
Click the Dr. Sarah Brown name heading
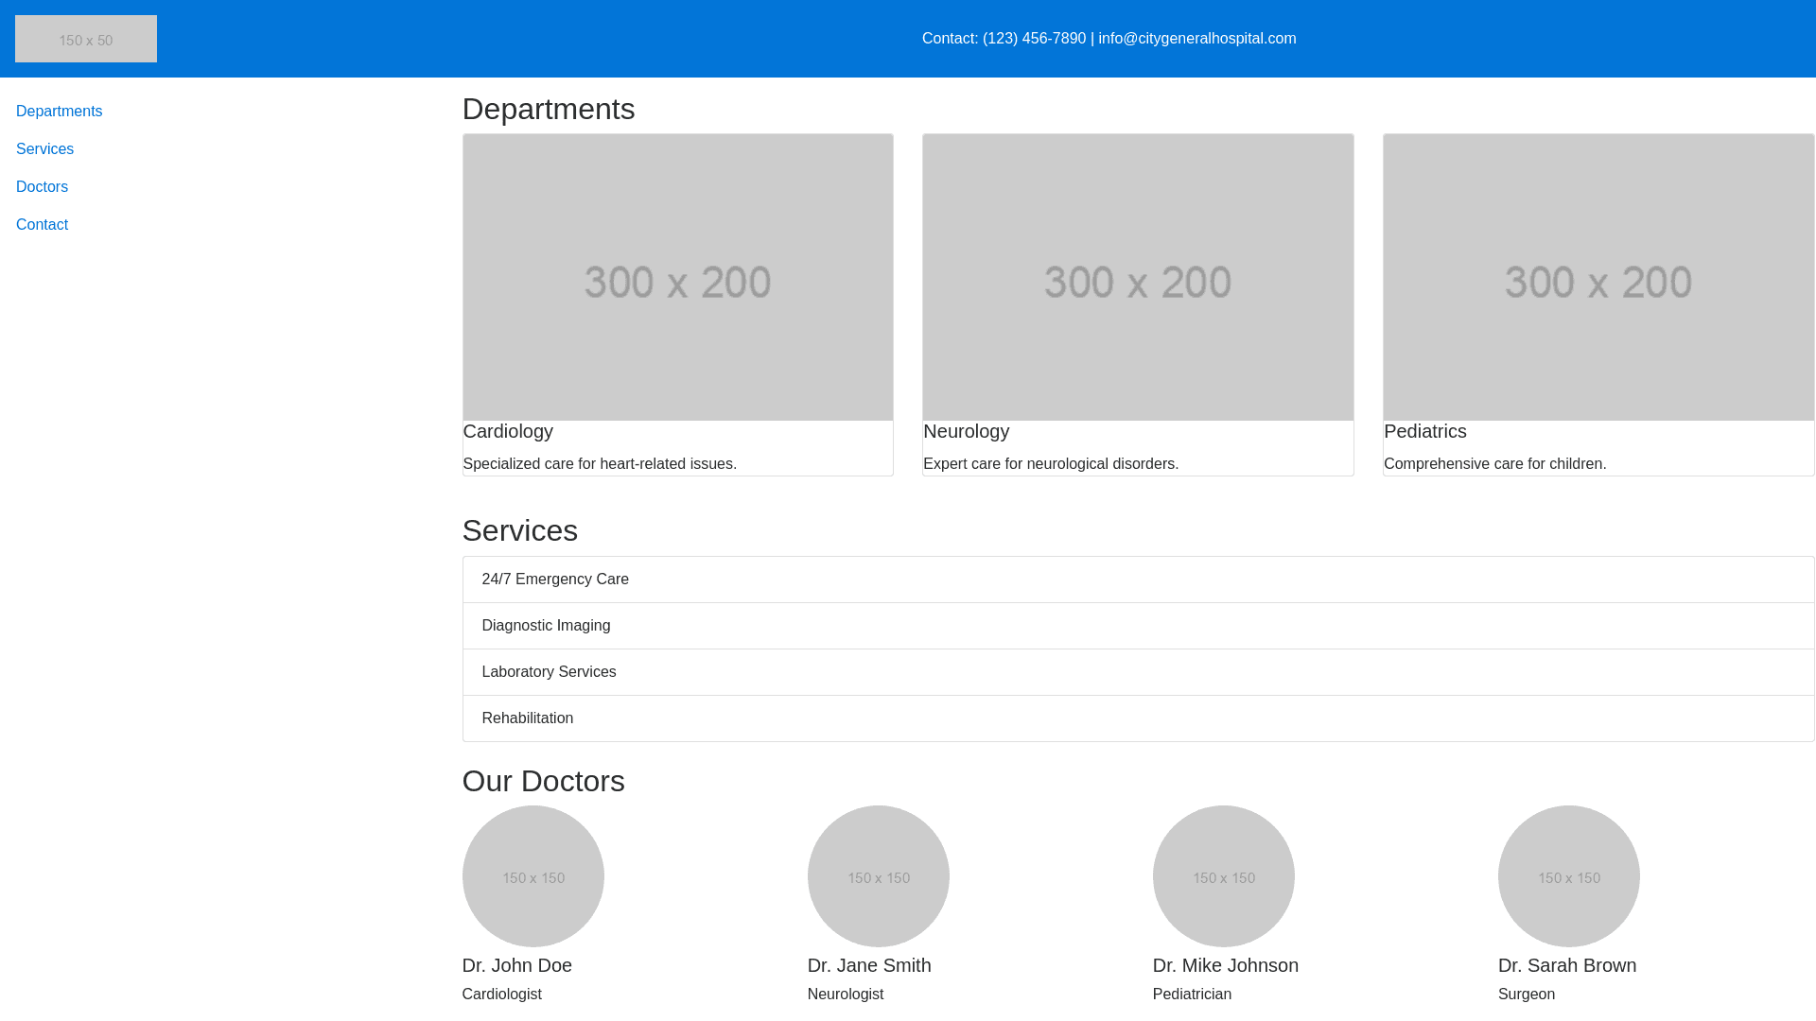click(x=1566, y=965)
